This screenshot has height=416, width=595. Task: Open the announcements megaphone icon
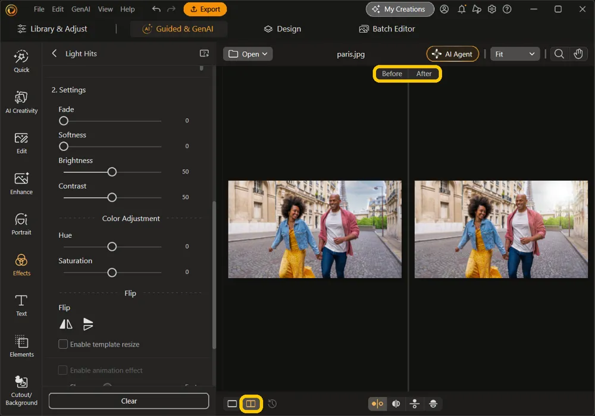click(x=477, y=9)
